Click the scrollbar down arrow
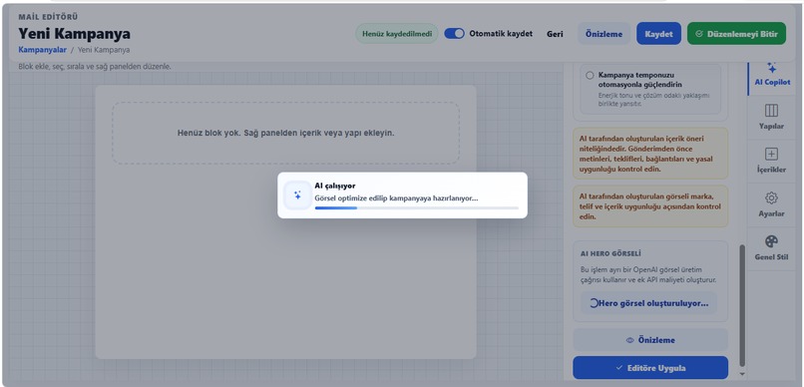804x387 pixels. pos(742,374)
